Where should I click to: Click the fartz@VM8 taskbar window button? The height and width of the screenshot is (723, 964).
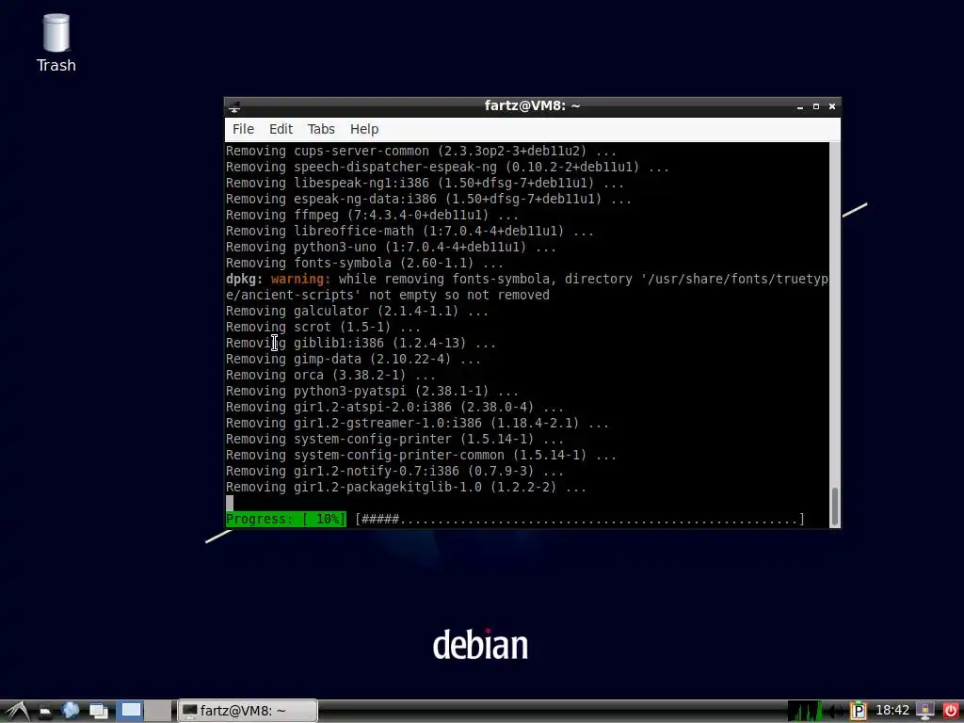[x=248, y=711]
